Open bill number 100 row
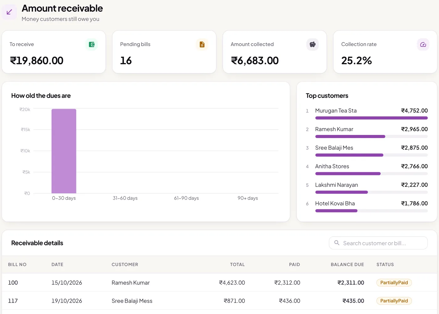This screenshot has width=439, height=314. click(219, 283)
